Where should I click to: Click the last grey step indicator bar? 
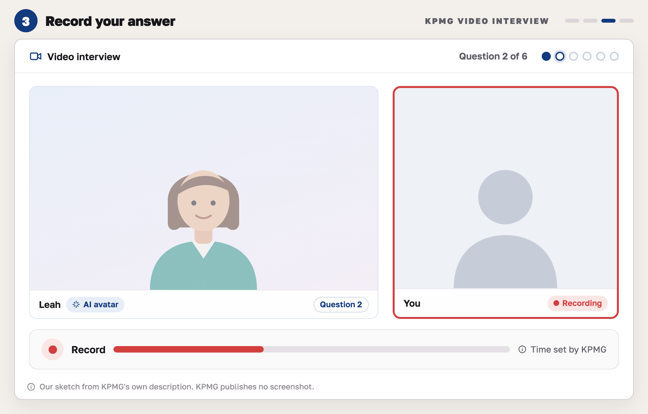click(x=627, y=21)
